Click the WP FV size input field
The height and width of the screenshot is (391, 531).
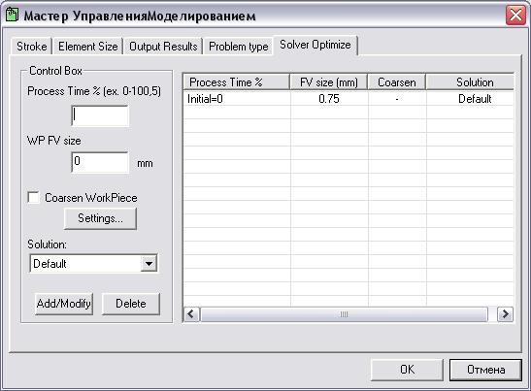[100, 162]
